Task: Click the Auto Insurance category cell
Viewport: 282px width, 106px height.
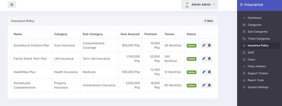Action: pos(66,45)
